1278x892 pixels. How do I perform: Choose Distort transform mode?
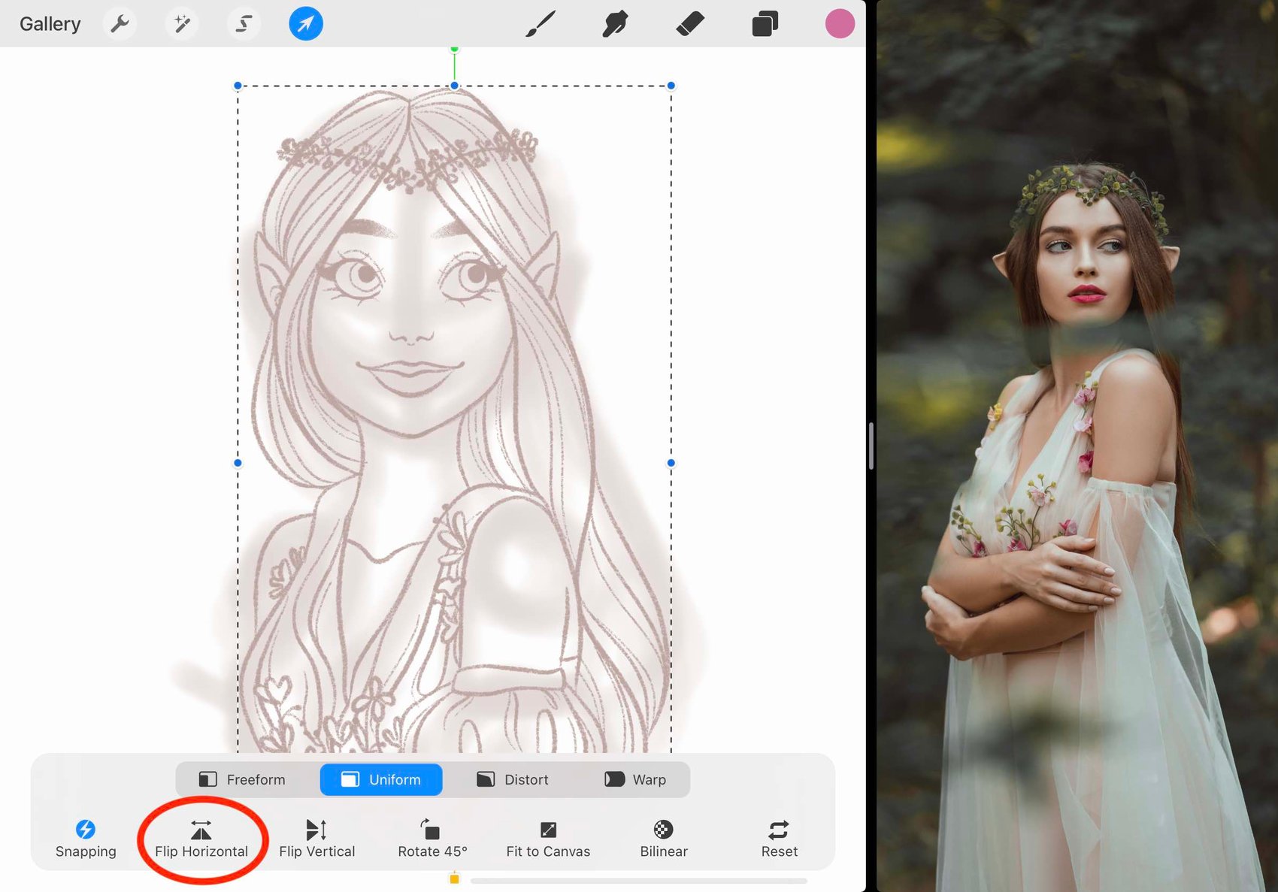513,780
